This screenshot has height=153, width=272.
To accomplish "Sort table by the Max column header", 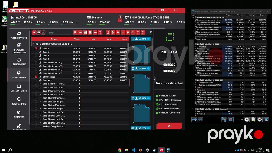I will 124,39.
